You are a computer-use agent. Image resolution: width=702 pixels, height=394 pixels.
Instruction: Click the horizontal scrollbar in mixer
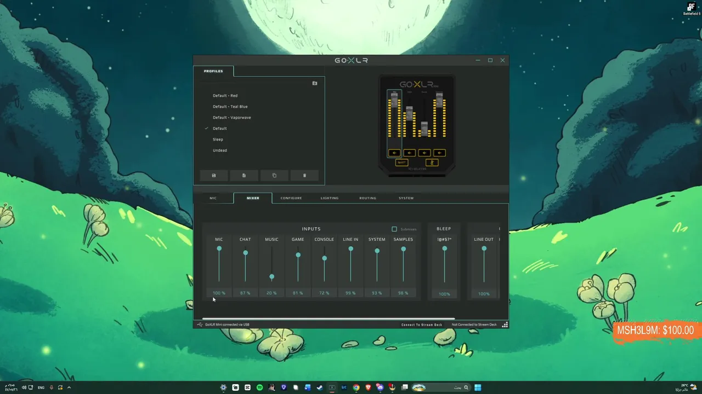coord(329,318)
